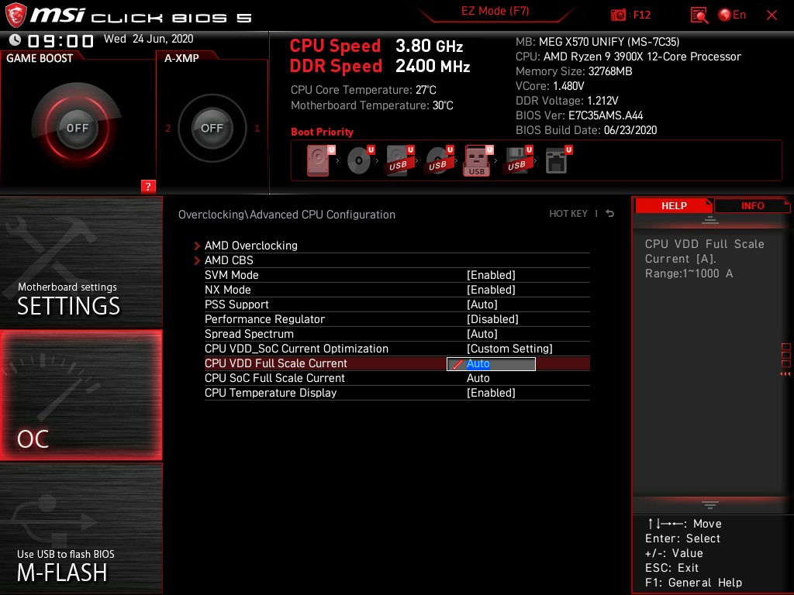Select the USB CD/DVD boot device icon

pyautogui.click(x=438, y=160)
